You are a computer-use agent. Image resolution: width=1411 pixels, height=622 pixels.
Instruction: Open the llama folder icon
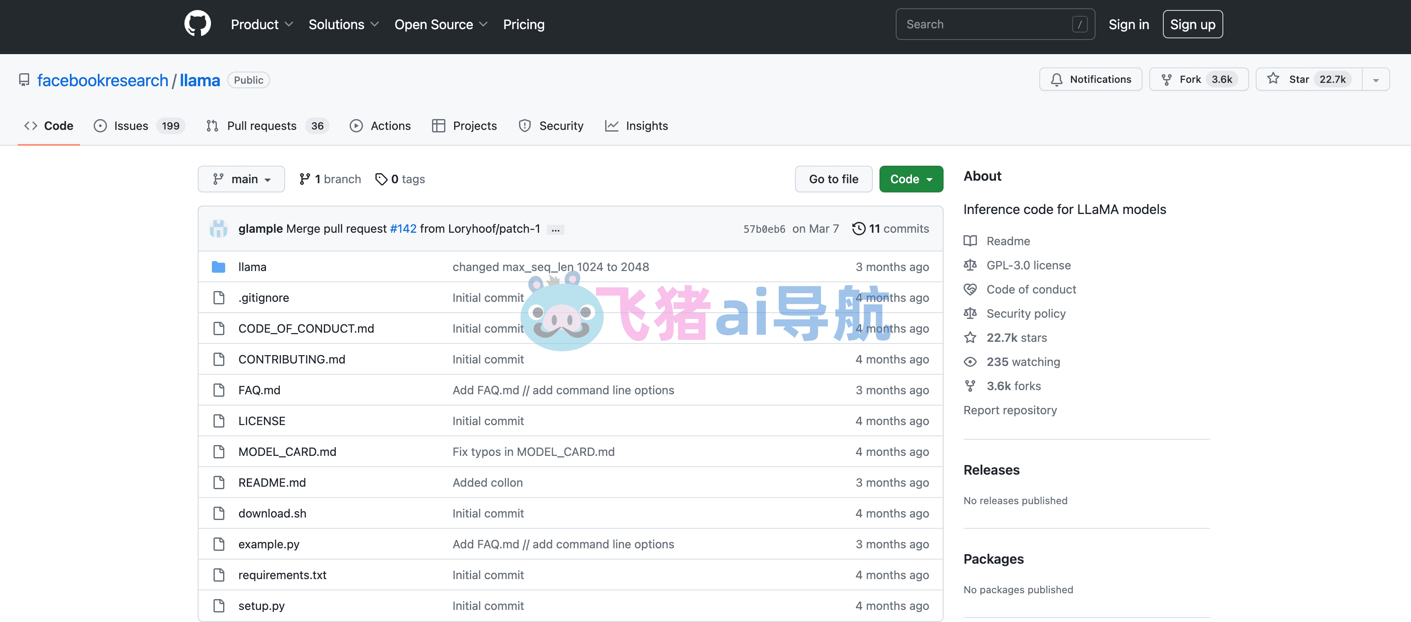click(x=219, y=267)
